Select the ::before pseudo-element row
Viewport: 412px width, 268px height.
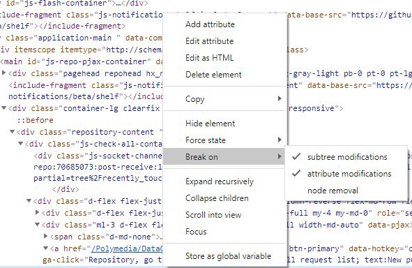[x=36, y=121]
